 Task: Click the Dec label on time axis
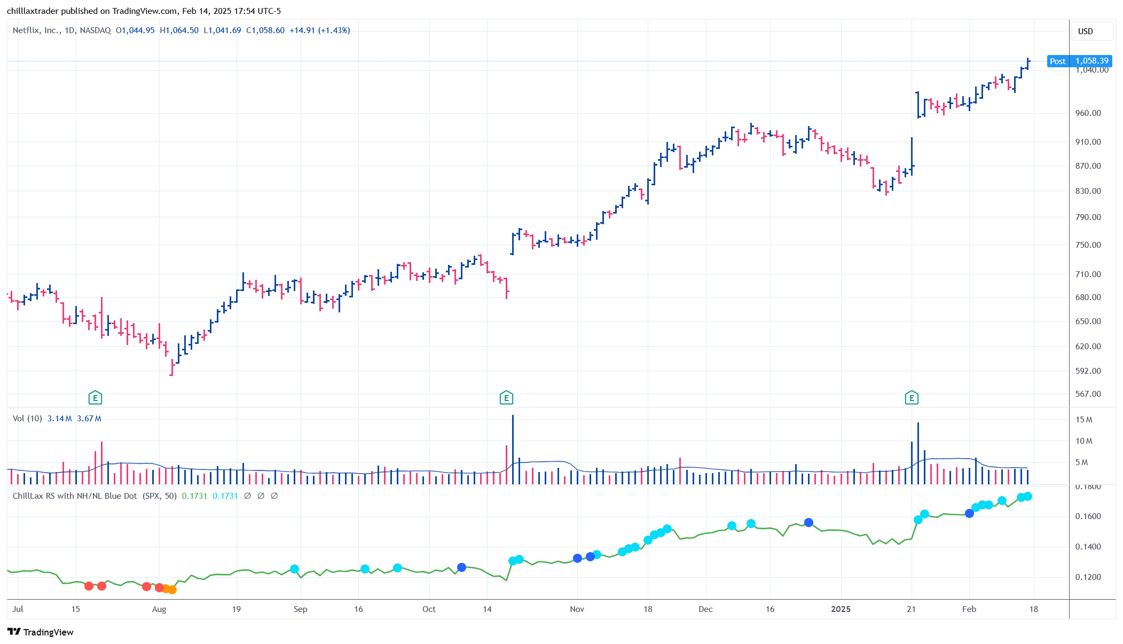tap(706, 609)
